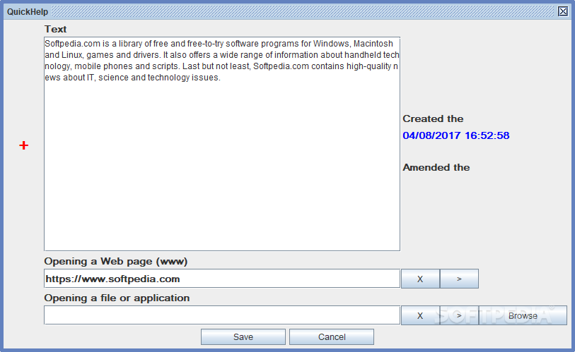Close the QuickHelp window

pyautogui.click(x=563, y=12)
